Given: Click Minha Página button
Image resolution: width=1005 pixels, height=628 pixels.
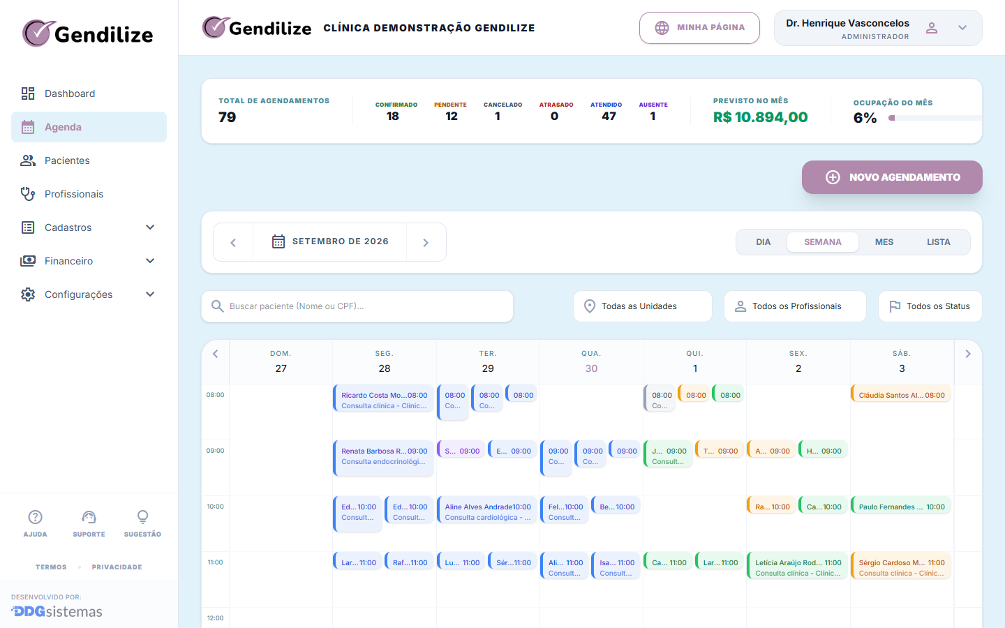Looking at the screenshot, I should click(699, 28).
